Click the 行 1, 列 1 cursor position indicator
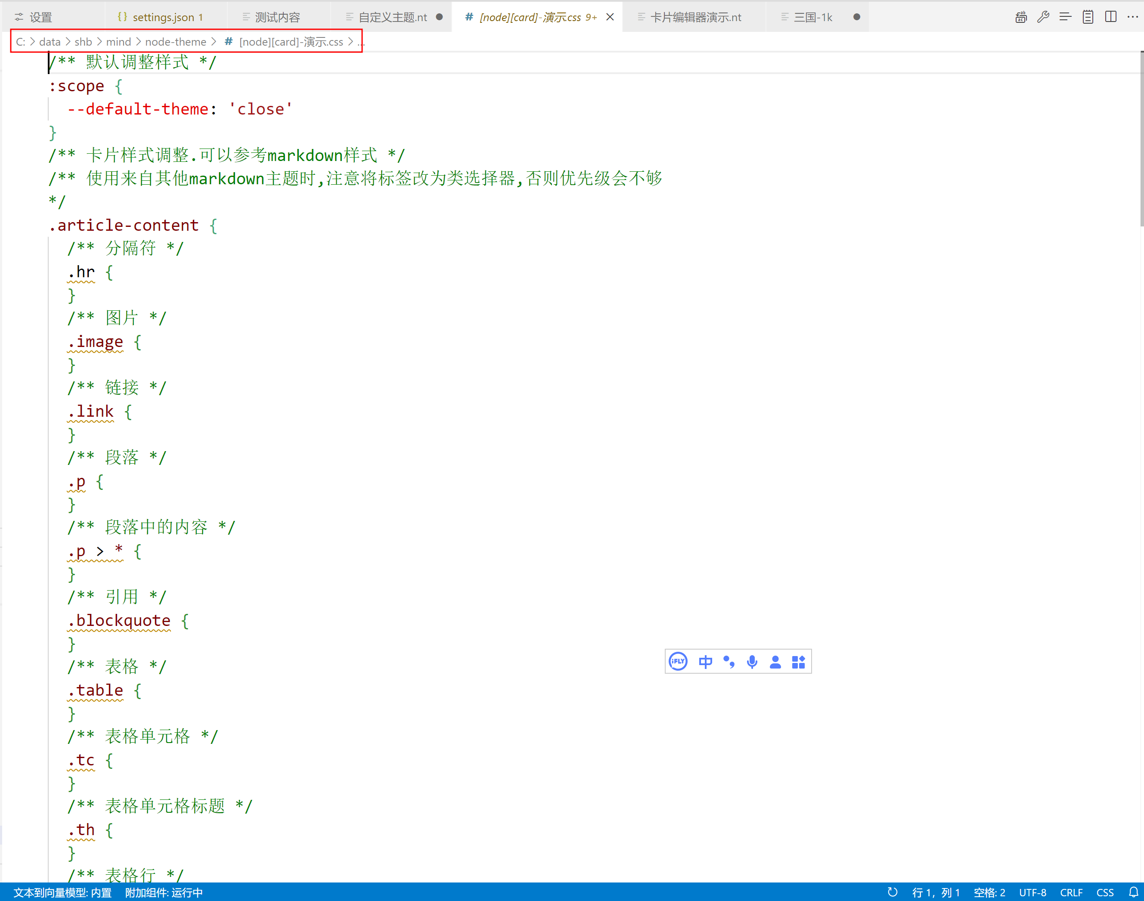The height and width of the screenshot is (901, 1144). [x=936, y=892]
